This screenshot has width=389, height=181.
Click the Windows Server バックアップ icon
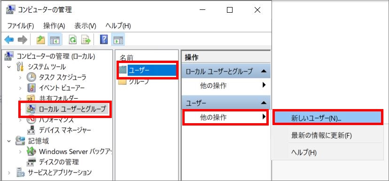(31, 151)
